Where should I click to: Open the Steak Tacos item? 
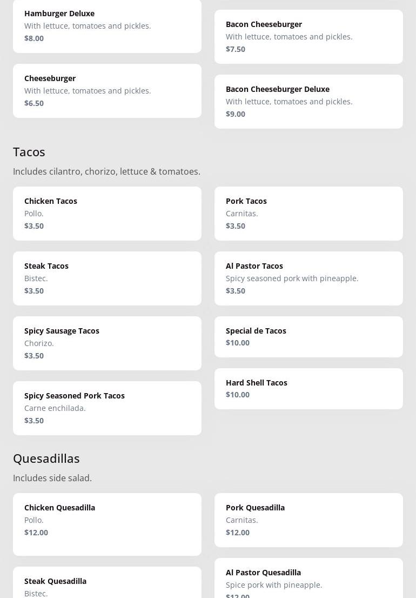(x=107, y=278)
